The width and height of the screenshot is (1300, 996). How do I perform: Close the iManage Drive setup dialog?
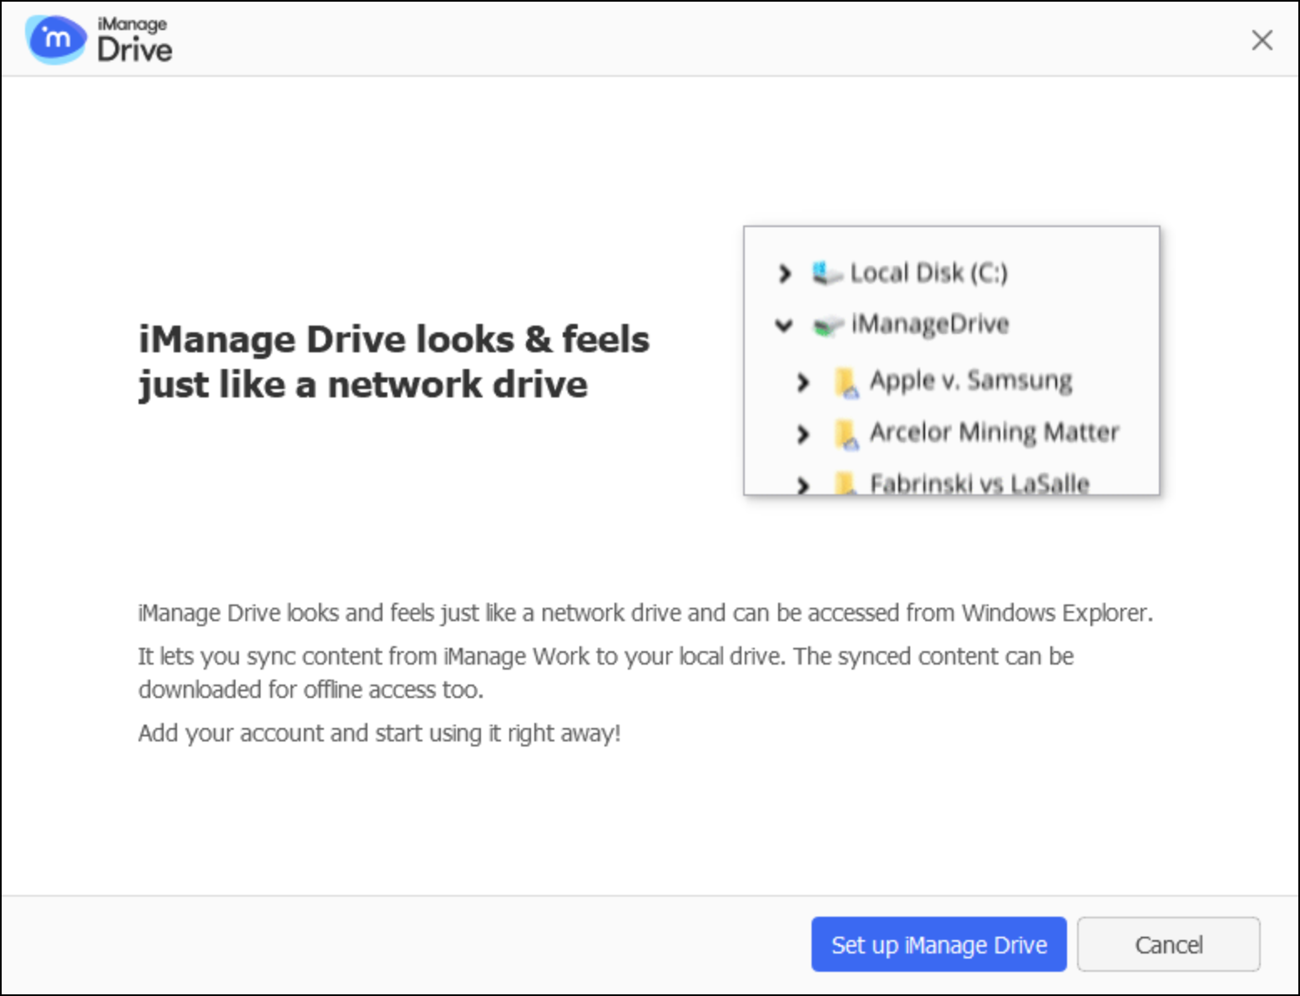(x=1262, y=40)
